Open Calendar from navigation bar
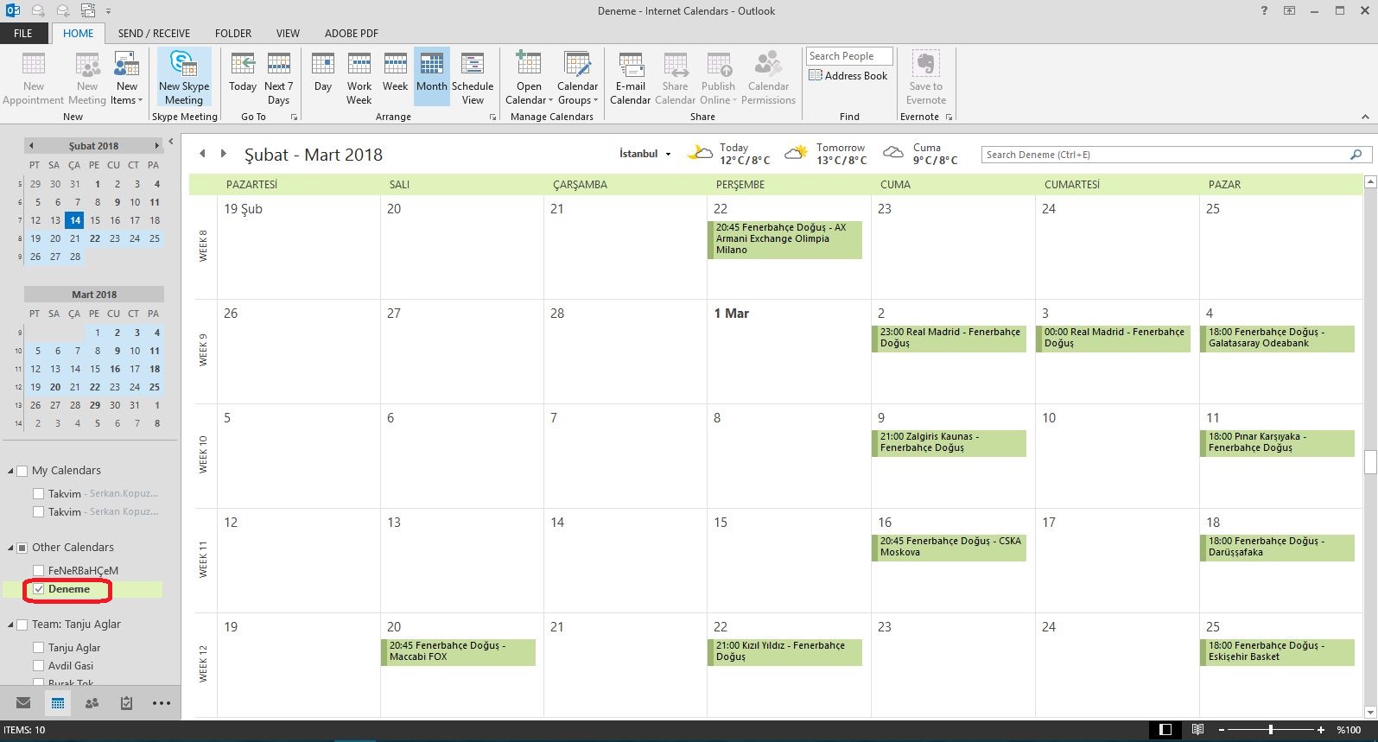The width and height of the screenshot is (1378, 742). tap(58, 703)
